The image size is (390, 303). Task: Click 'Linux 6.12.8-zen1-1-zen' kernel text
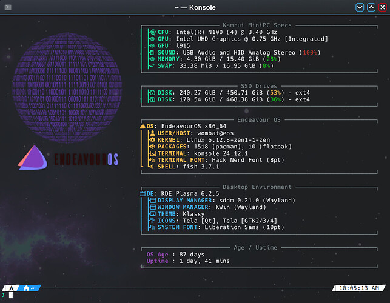[x=228, y=140]
